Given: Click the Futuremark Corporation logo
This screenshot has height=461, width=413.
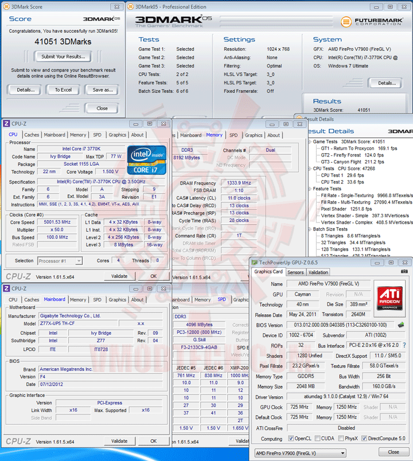Looking at the screenshot, I should (372, 21).
